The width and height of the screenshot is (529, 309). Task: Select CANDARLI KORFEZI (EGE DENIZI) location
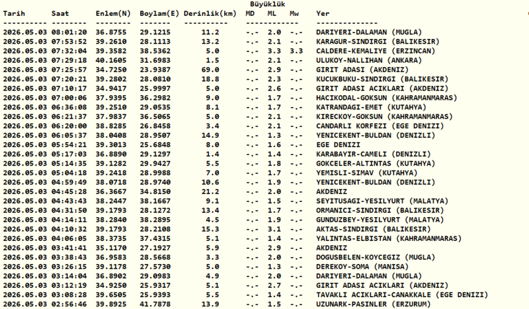(380, 126)
